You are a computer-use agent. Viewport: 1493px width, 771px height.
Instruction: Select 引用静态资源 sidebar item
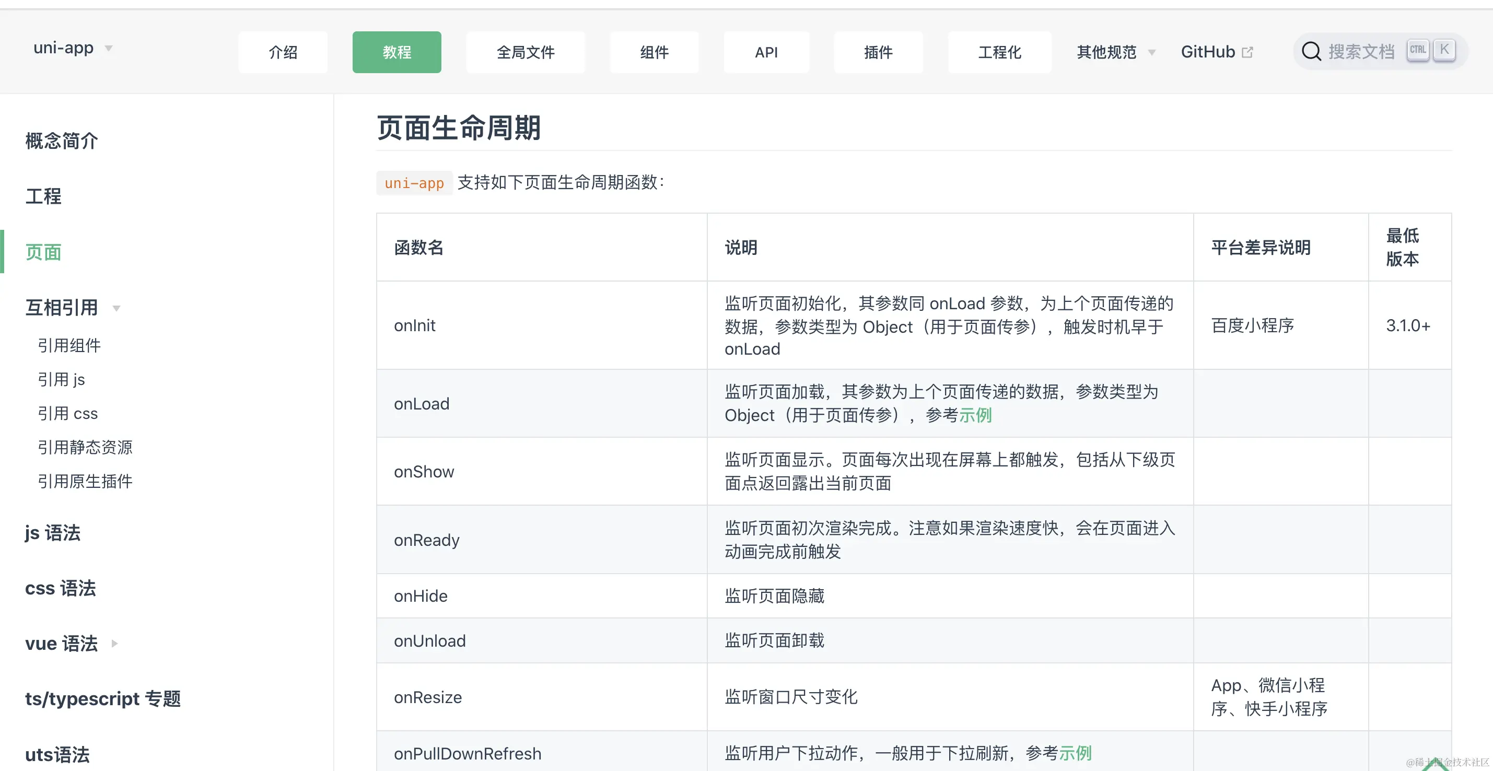(85, 447)
